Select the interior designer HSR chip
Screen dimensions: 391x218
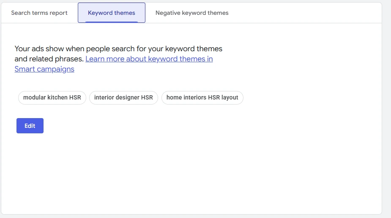click(x=123, y=97)
